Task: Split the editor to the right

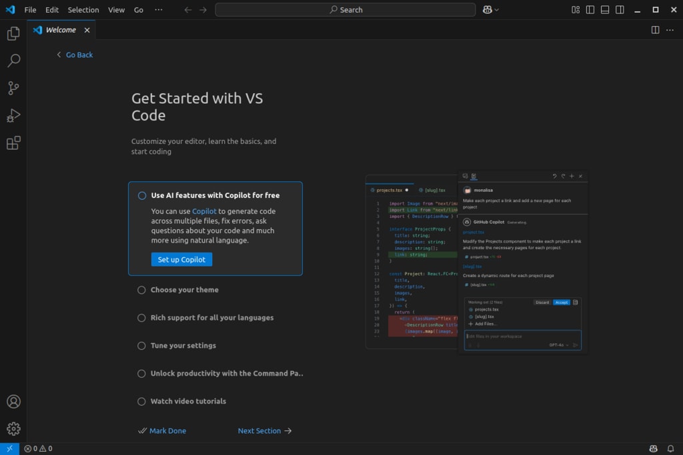Action: [x=655, y=30]
